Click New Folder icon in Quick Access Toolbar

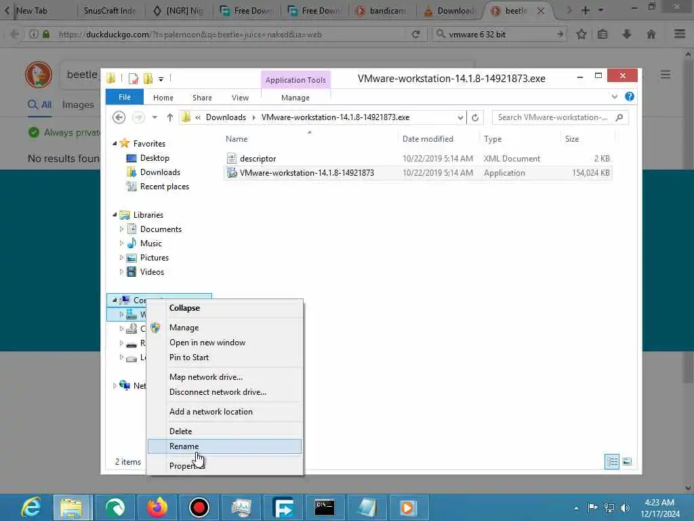click(148, 79)
